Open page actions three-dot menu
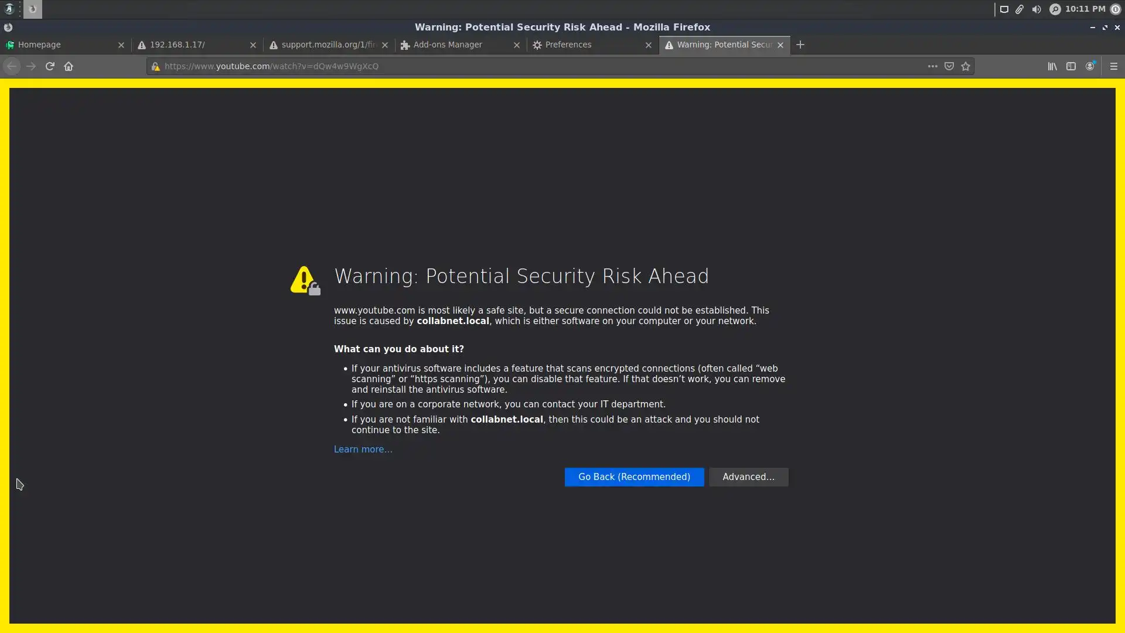 click(x=932, y=66)
